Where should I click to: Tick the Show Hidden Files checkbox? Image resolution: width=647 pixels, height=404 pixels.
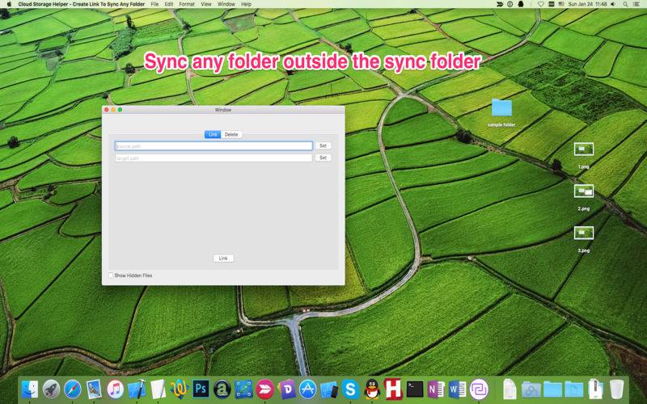[x=111, y=276]
